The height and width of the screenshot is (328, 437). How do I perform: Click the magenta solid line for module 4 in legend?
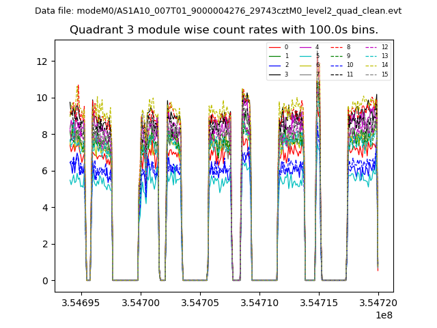[x=305, y=47]
